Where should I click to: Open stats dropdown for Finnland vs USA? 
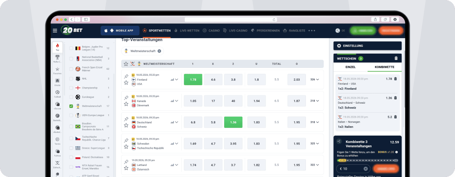(x=175, y=79)
